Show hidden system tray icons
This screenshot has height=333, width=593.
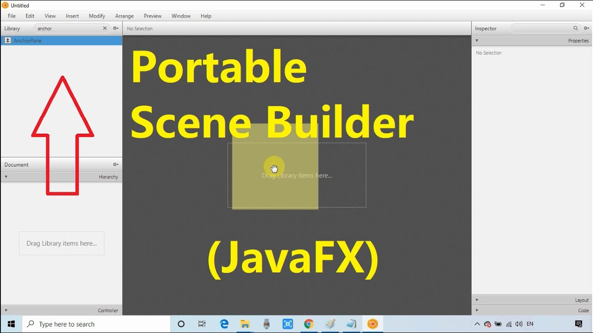pos(477,324)
